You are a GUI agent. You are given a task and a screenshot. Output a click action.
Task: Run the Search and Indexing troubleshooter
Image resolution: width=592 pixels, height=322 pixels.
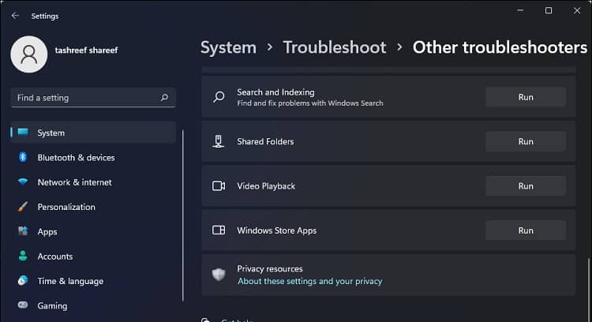pyautogui.click(x=526, y=97)
